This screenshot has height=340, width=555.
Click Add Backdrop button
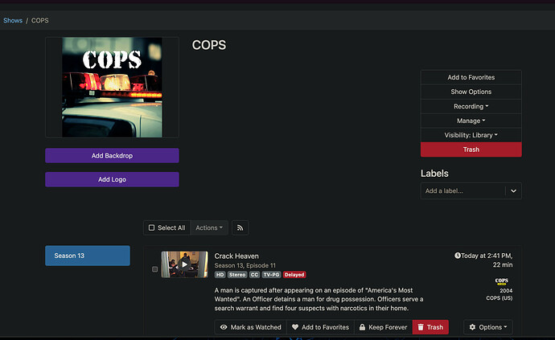click(x=112, y=156)
